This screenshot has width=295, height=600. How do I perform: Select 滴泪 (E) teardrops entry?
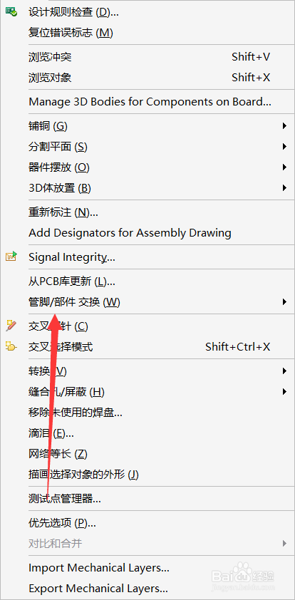click(x=147, y=433)
